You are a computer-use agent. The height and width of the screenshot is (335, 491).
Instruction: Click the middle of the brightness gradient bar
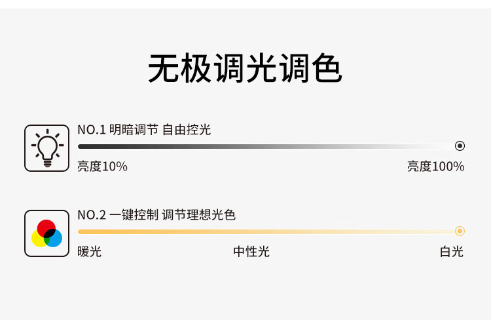coord(266,146)
